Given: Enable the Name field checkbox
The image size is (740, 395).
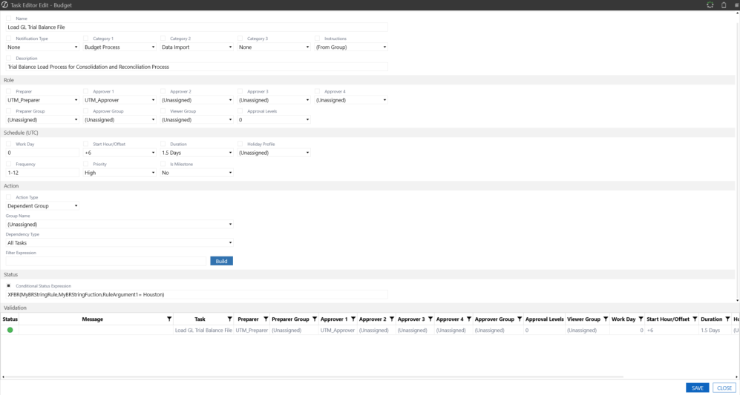Looking at the screenshot, I should click(9, 18).
